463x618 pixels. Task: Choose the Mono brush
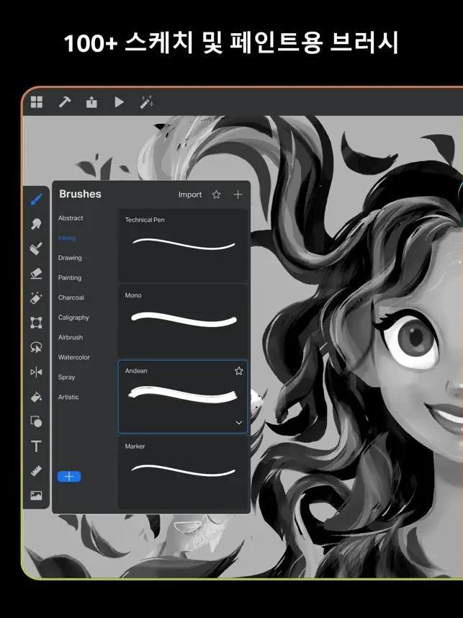tap(183, 321)
